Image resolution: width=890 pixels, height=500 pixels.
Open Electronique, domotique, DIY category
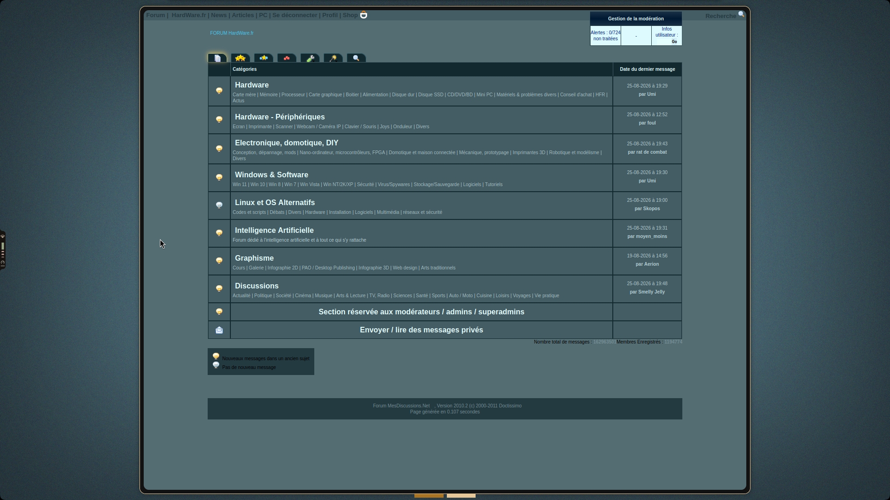point(286,143)
